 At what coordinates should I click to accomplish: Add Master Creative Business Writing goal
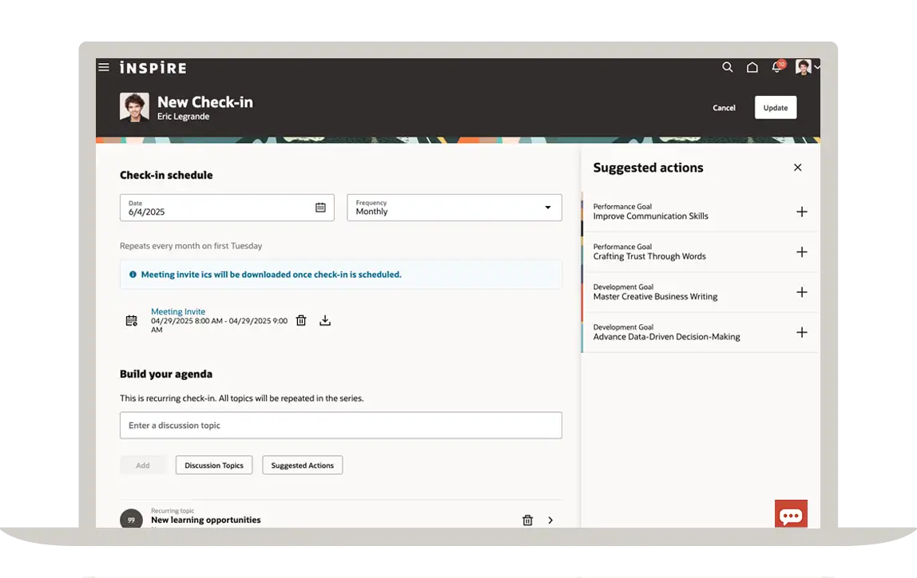(x=802, y=292)
